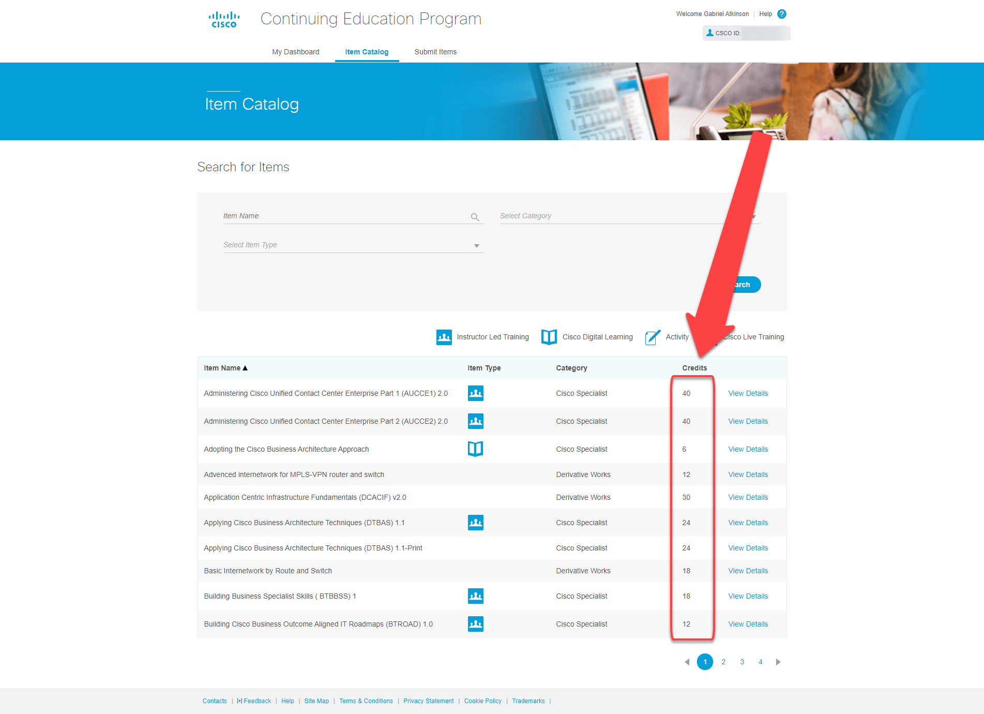Click the Instructor Led Training legend icon
The height and width of the screenshot is (714, 984).
(444, 337)
